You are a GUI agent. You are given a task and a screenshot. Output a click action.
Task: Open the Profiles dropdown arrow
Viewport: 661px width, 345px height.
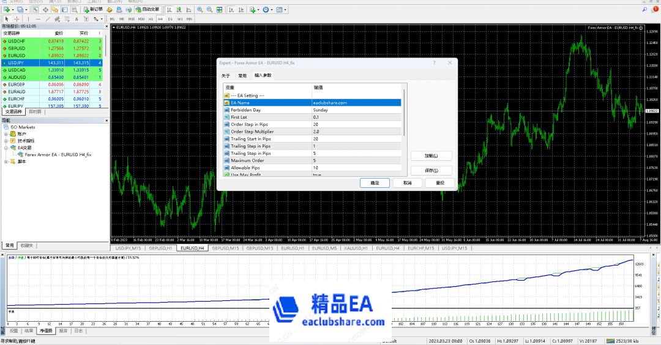point(26,10)
